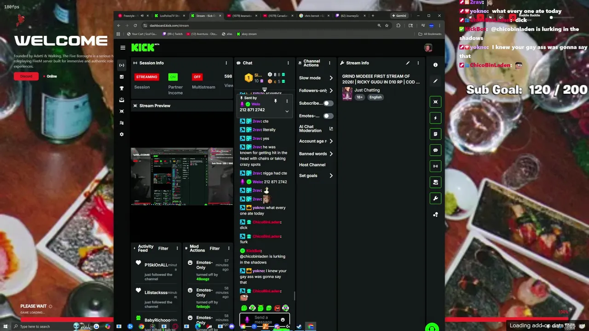
Task: Open the Session Info options menu
Action: click(226, 63)
